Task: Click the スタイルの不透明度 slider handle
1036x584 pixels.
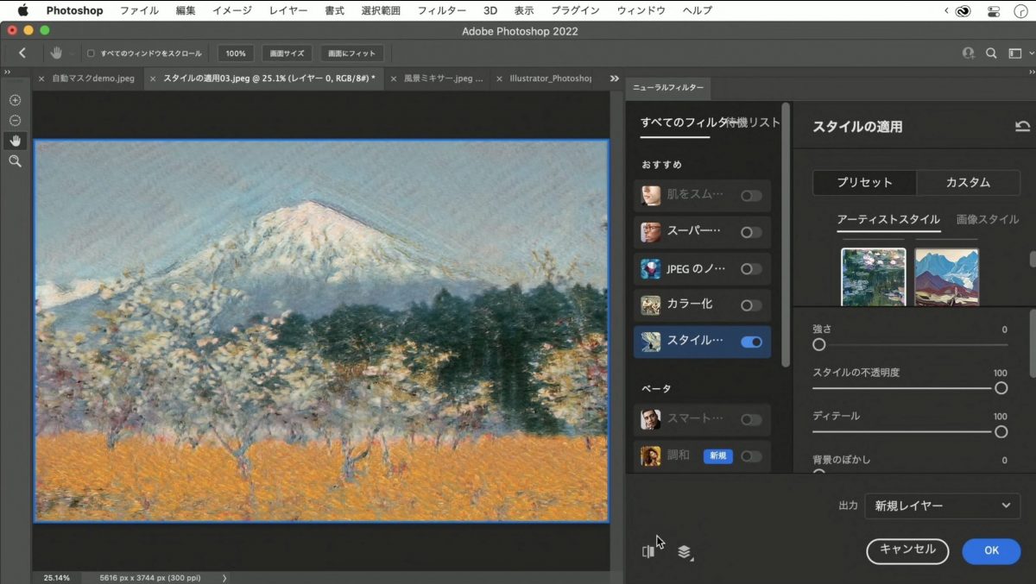Action: tap(1001, 388)
